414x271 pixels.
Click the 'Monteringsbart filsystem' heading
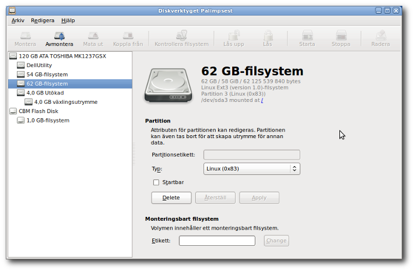coord(182,219)
